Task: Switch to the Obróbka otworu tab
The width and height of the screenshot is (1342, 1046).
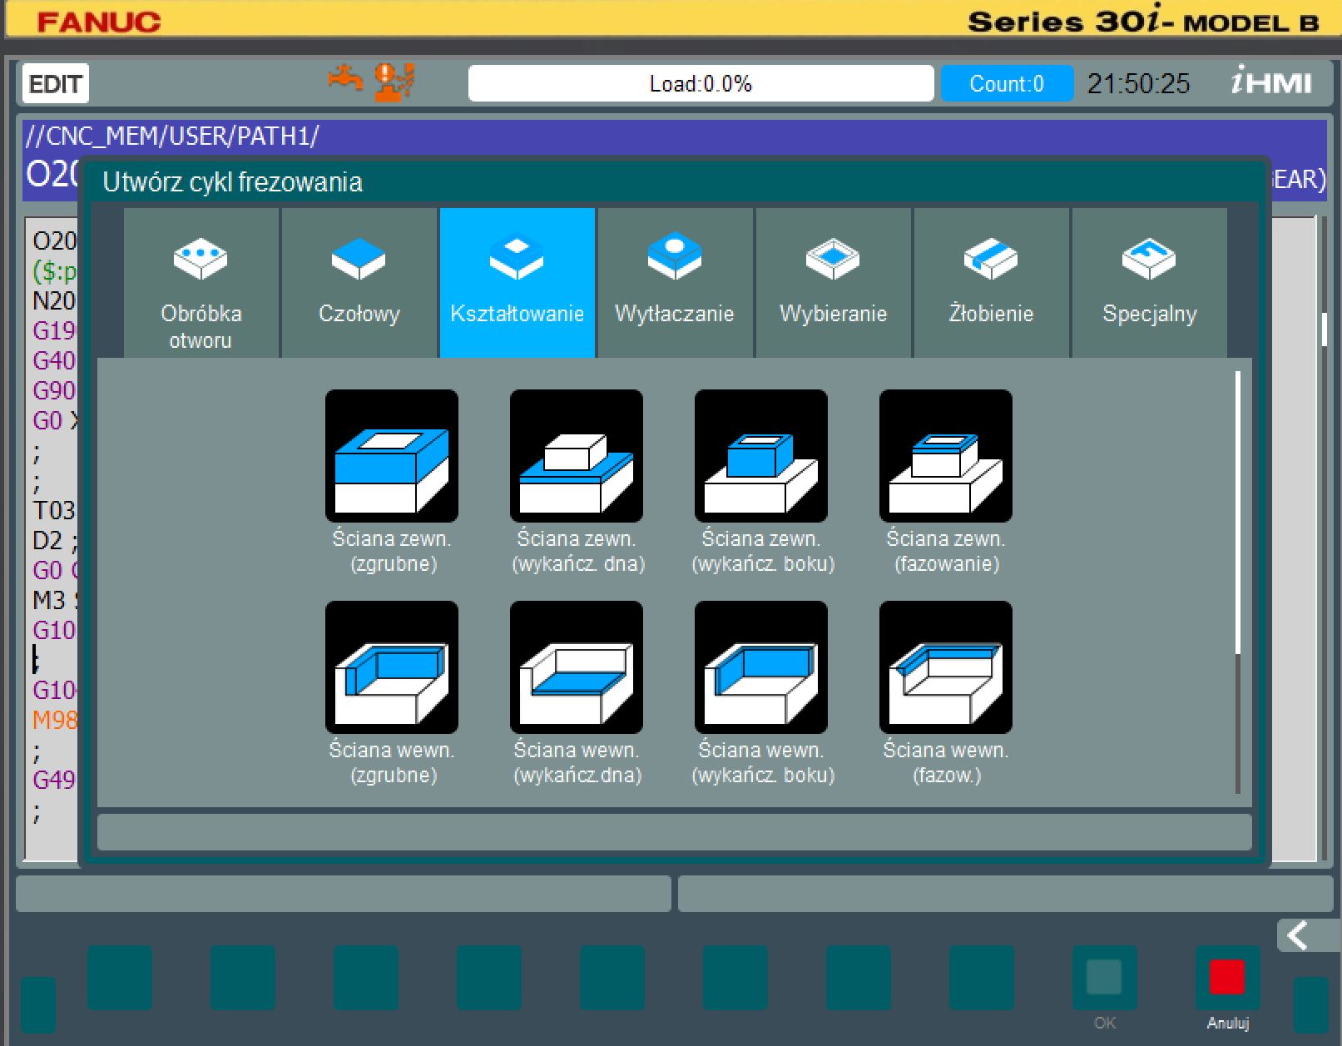Action: pos(201,283)
